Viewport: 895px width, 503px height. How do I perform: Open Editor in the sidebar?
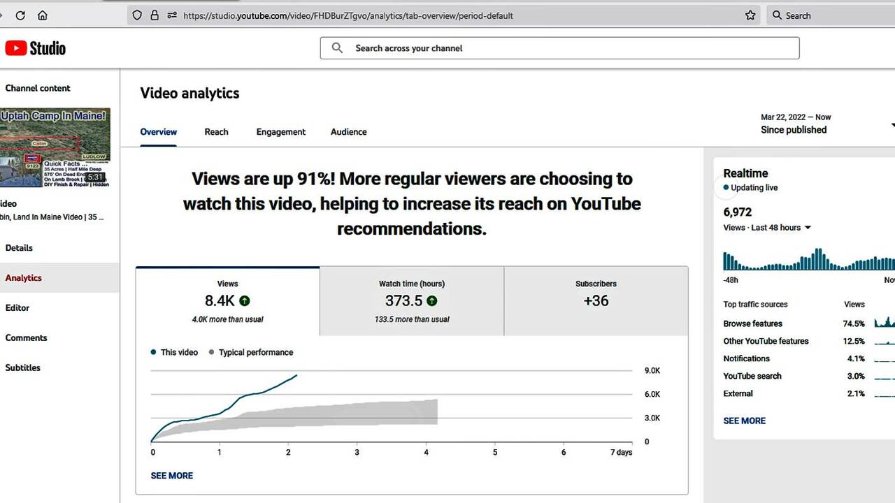(59, 308)
